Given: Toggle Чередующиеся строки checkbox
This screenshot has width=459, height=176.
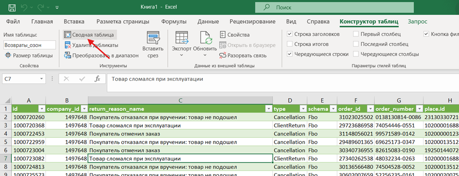Looking at the screenshot, I should click(x=290, y=54).
